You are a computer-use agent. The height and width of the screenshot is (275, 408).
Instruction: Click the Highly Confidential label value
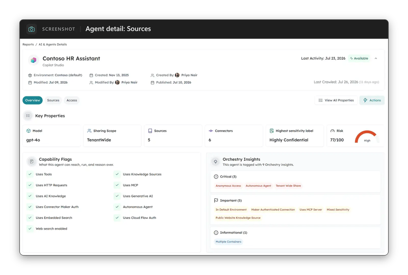(289, 140)
